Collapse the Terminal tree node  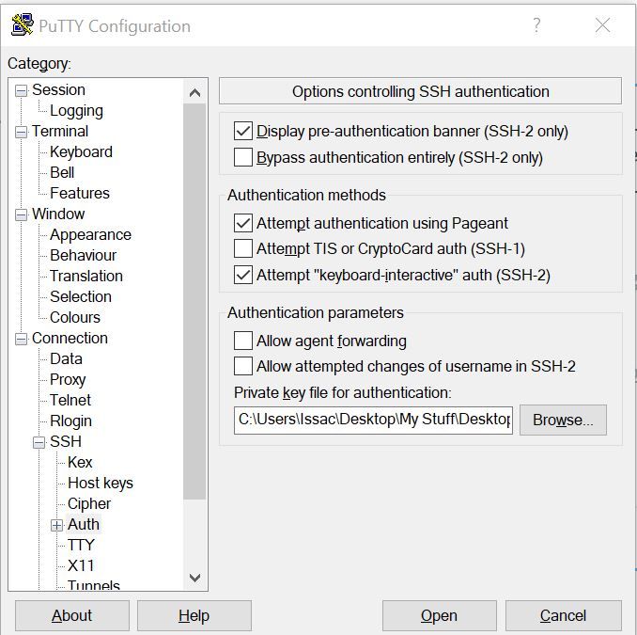(21, 132)
